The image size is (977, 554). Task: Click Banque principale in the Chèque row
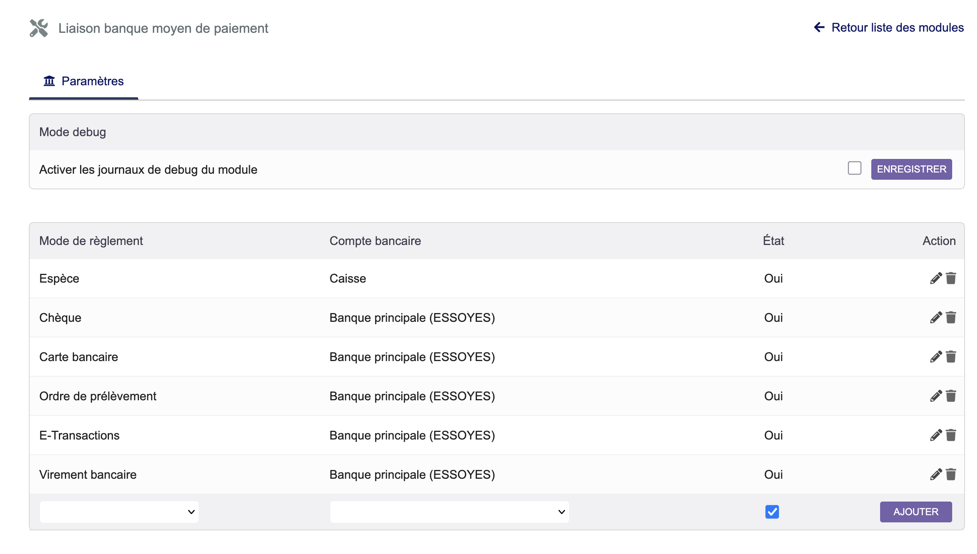412,318
